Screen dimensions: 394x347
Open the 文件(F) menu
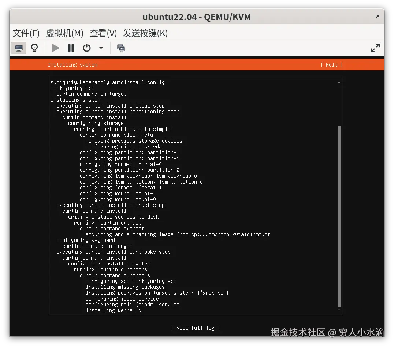click(26, 33)
